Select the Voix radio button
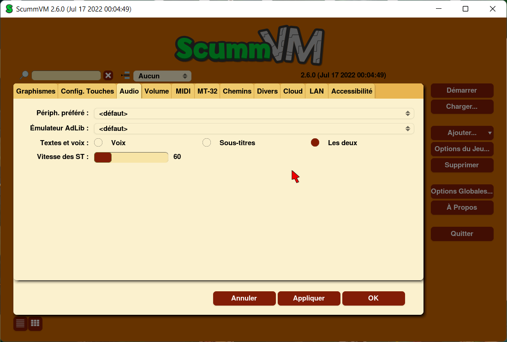This screenshot has width=507, height=342. coord(98,143)
